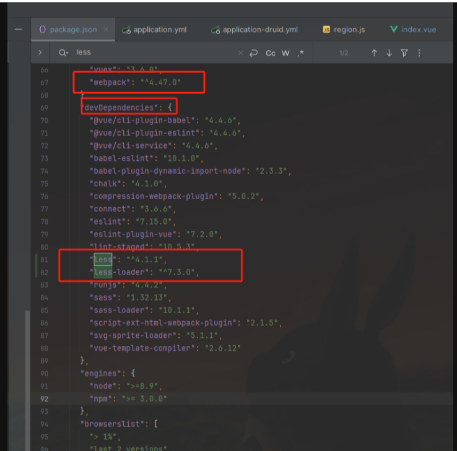Click the "^4.47.0" webpack version value
457x451 pixels.
coord(160,83)
